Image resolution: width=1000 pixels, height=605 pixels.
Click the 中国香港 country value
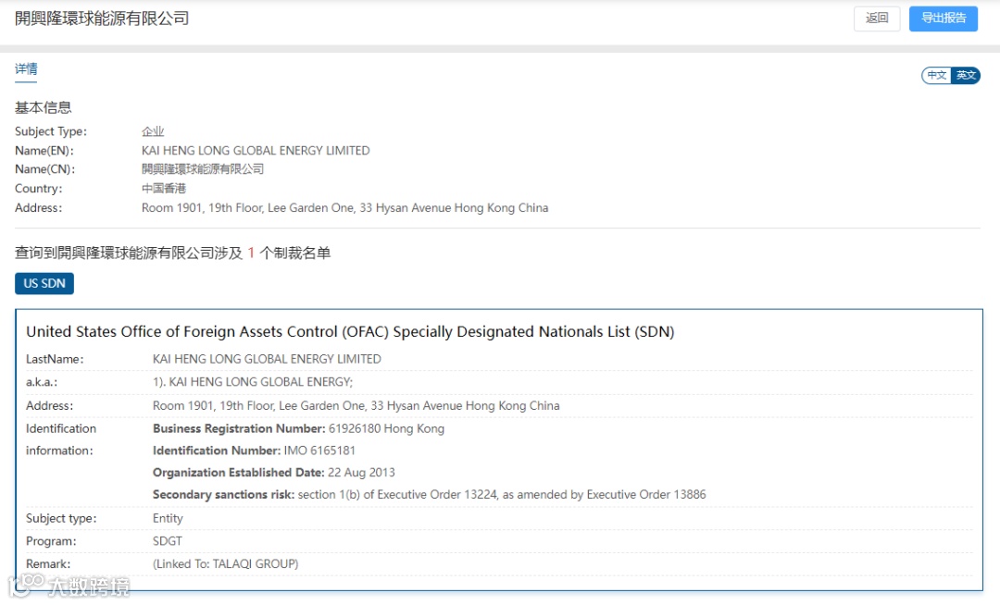pos(164,189)
